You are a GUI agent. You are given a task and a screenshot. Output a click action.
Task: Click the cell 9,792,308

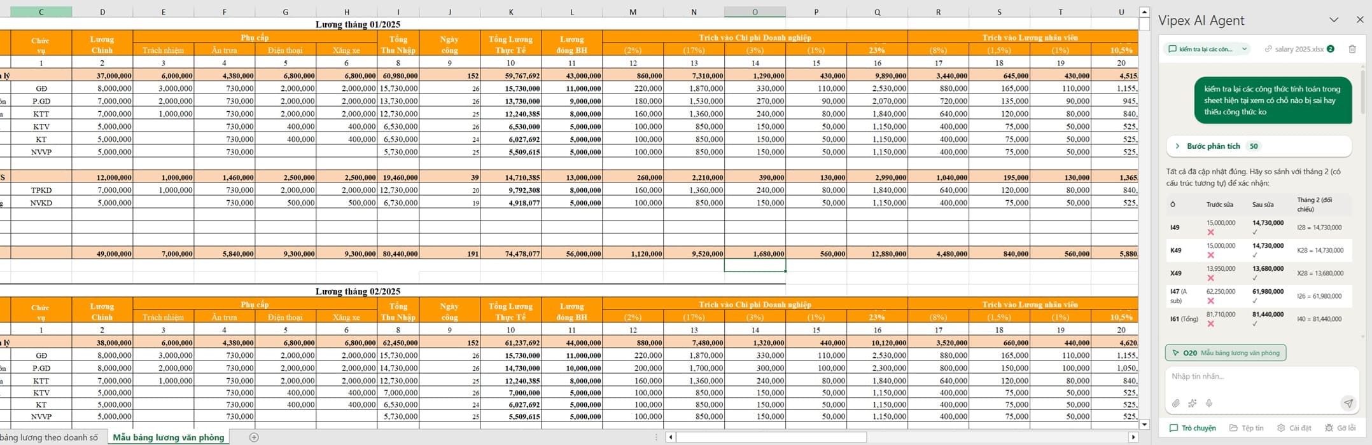[x=510, y=190]
